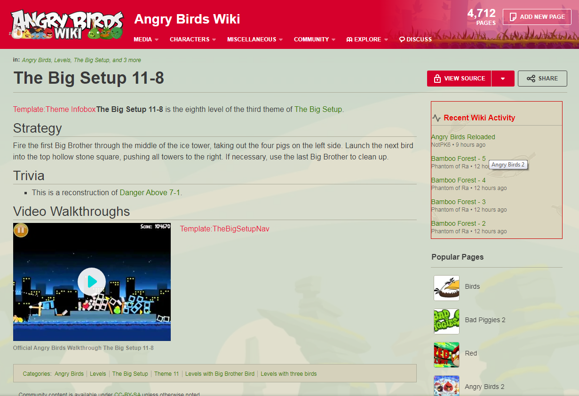Image resolution: width=579 pixels, height=396 pixels.
Task: Click the Angry Birds Wiki logo
Action: point(67,25)
